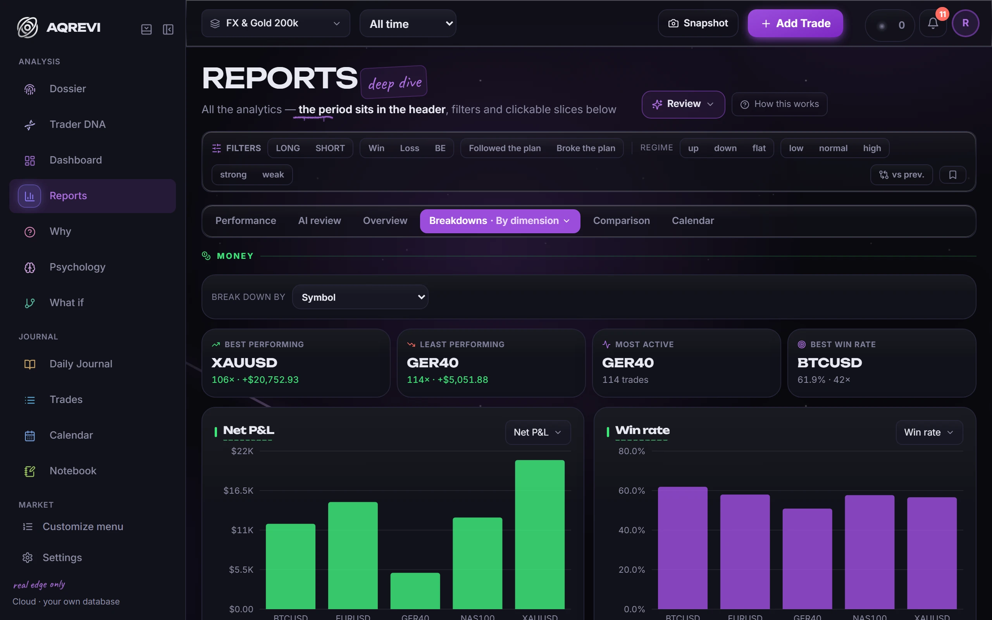Toggle the Followed the plan filter

pyautogui.click(x=505, y=148)
